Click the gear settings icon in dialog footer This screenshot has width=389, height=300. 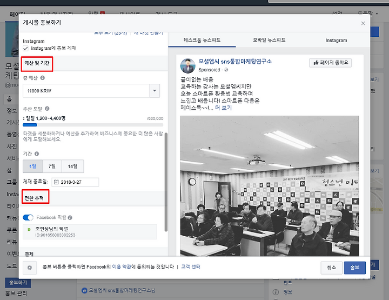pyautogui.click(x=30, y=268)
